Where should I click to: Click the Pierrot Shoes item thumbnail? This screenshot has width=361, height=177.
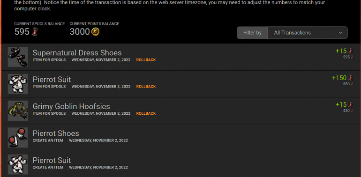coord(18,138)
